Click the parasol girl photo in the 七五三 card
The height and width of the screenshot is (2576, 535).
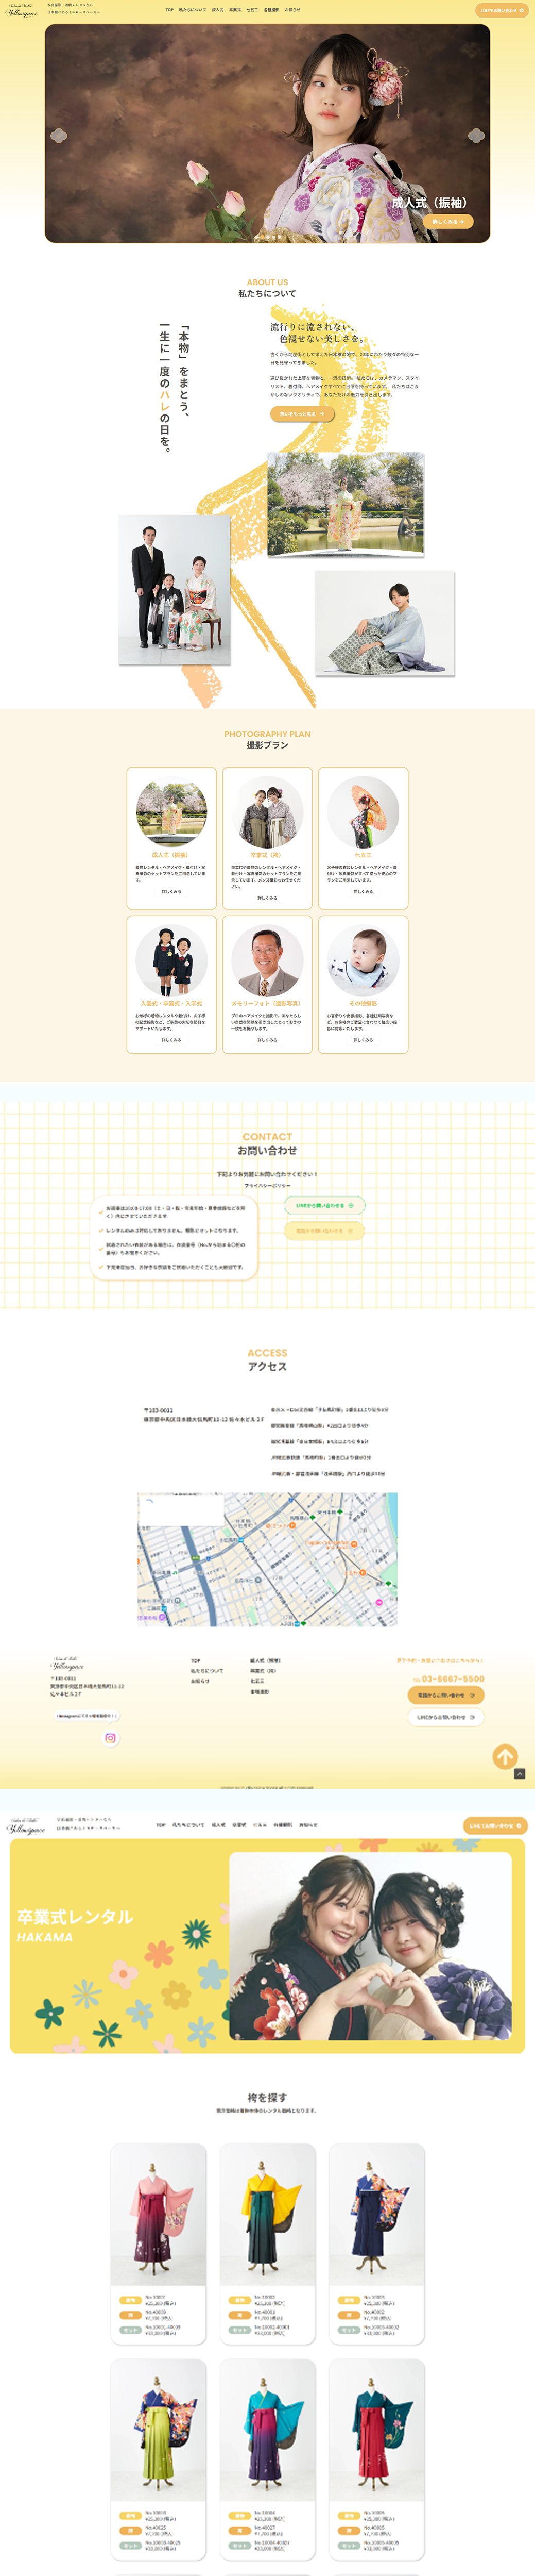364,812
